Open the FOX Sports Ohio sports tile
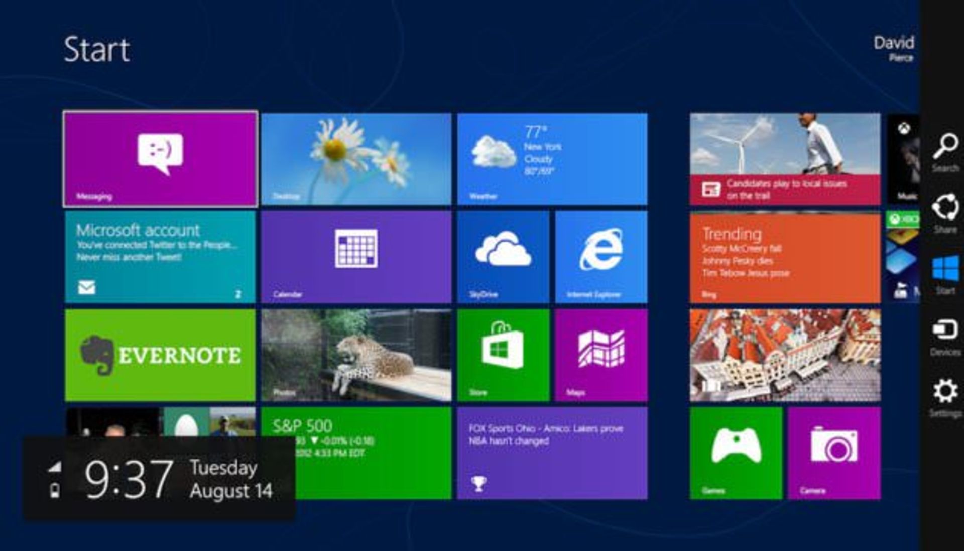 552,453
